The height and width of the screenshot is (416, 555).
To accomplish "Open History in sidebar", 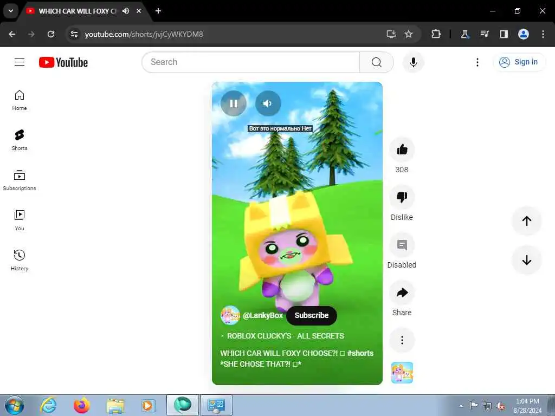I will [x=20, y=261].
